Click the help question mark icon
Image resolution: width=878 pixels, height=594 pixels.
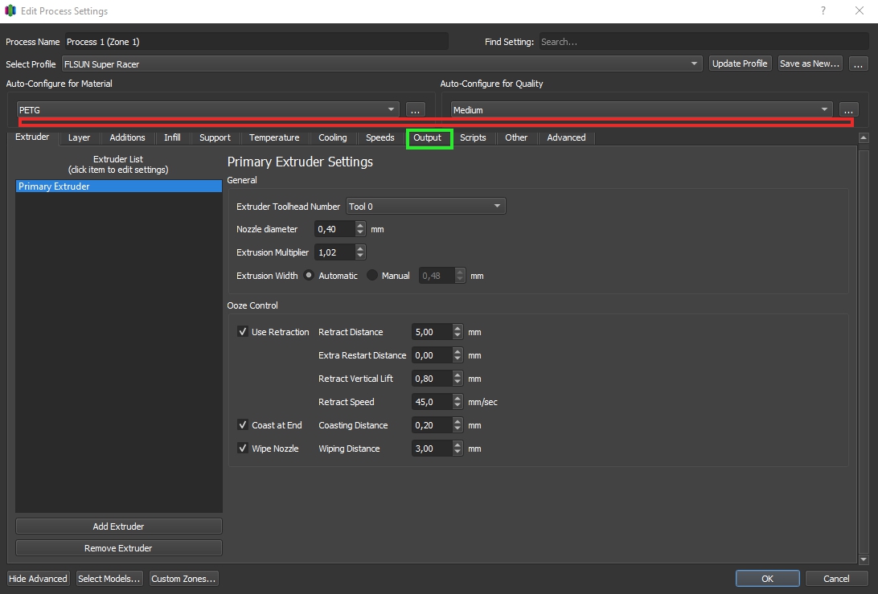coord(823,11)
